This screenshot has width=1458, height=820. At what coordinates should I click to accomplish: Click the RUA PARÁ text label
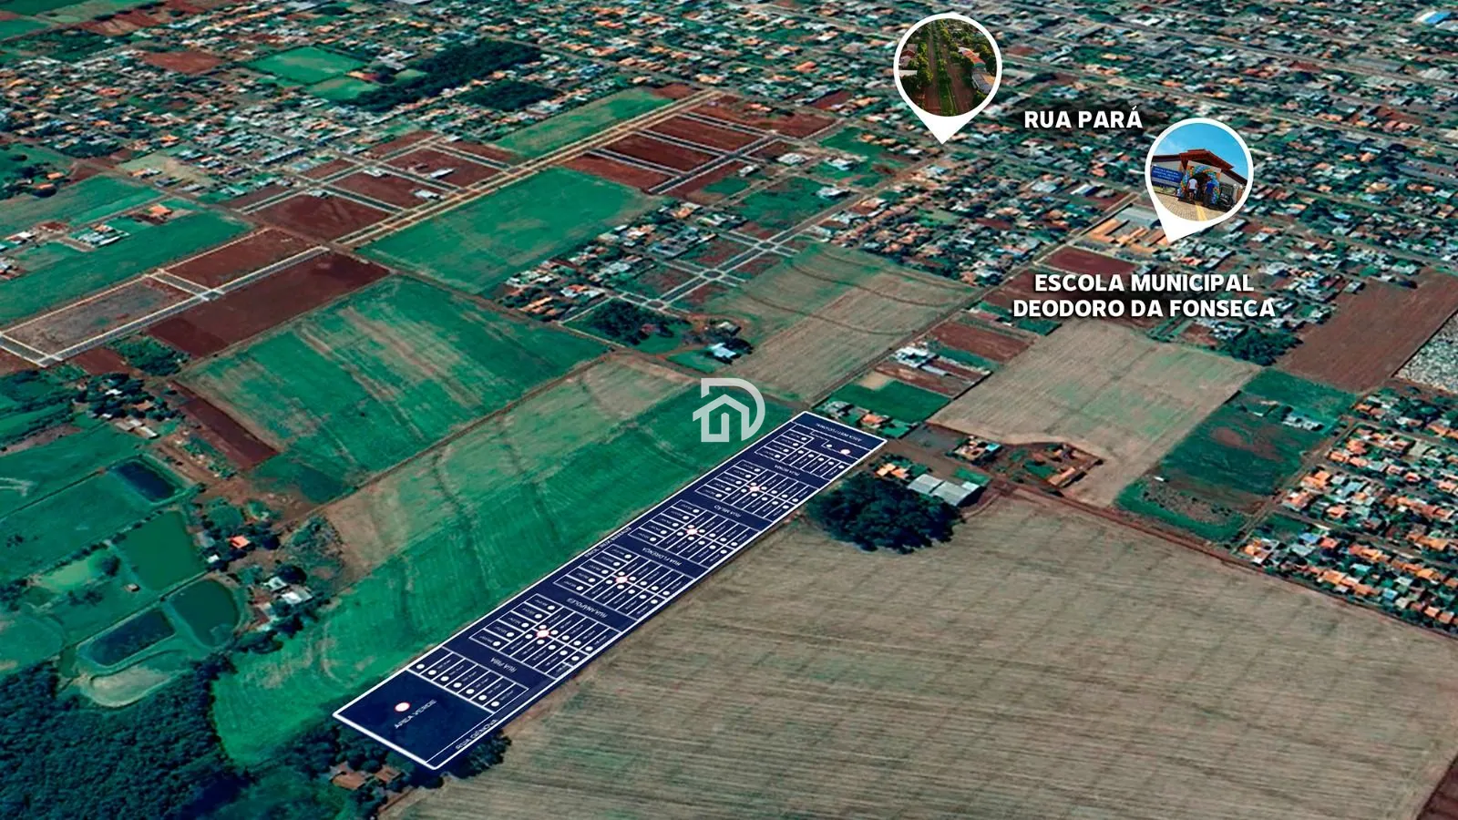(1083, 119)
